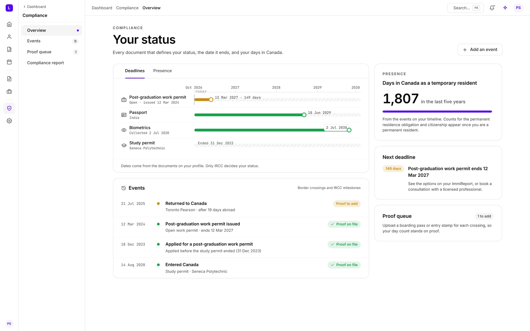Click the work permit briefcase icon in timeline
530x331 pixels.
(x=124, y=100)
